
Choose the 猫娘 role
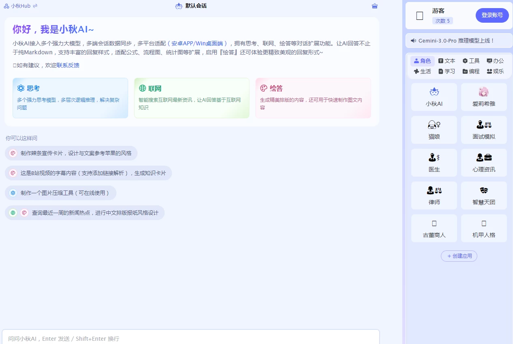click(434, 130)
